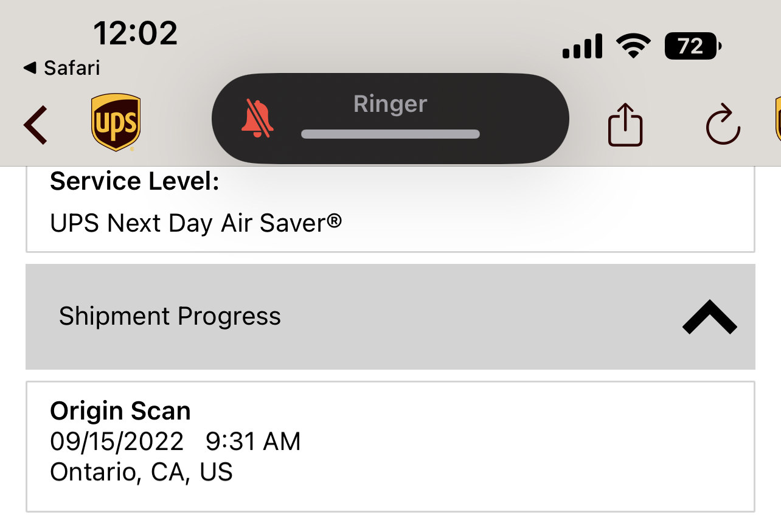Tap the battery indicator showing 72

692,46
